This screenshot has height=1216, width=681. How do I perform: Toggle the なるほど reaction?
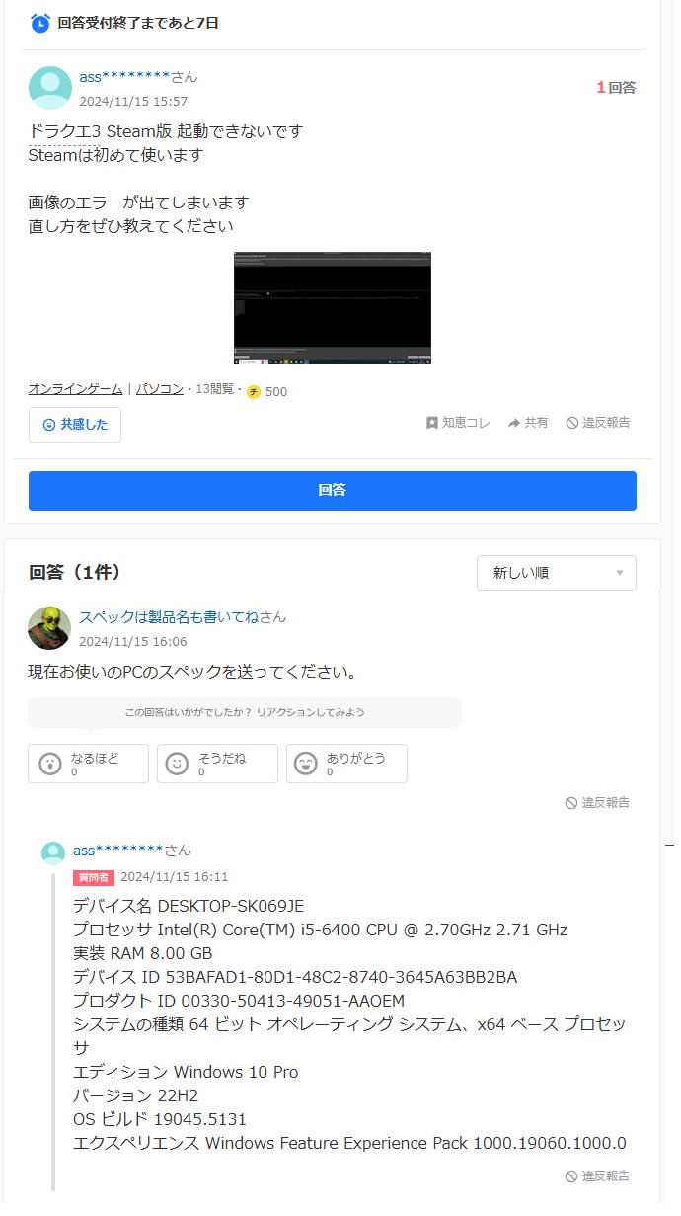(89, 764)
